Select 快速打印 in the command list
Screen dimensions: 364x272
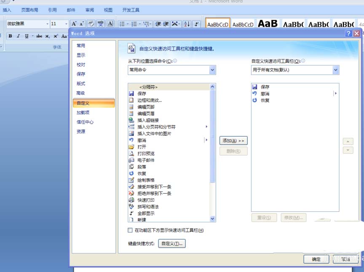169,200
